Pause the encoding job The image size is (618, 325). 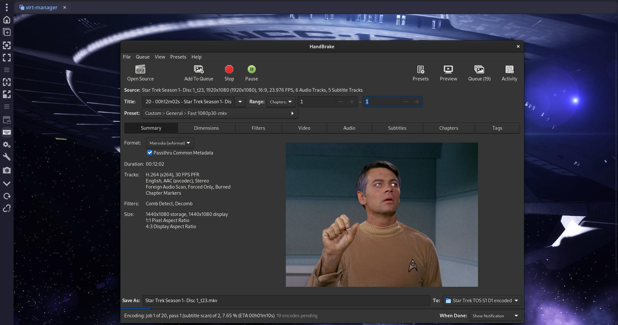pos(251,70)
